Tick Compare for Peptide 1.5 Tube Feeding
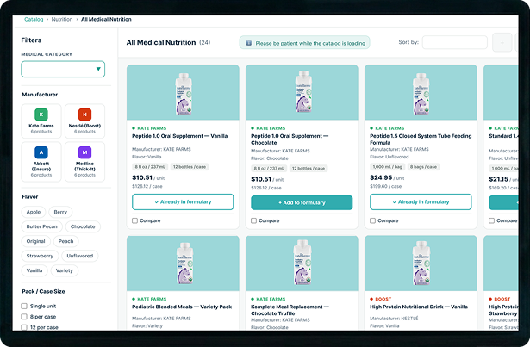 [x=373, y=220]
